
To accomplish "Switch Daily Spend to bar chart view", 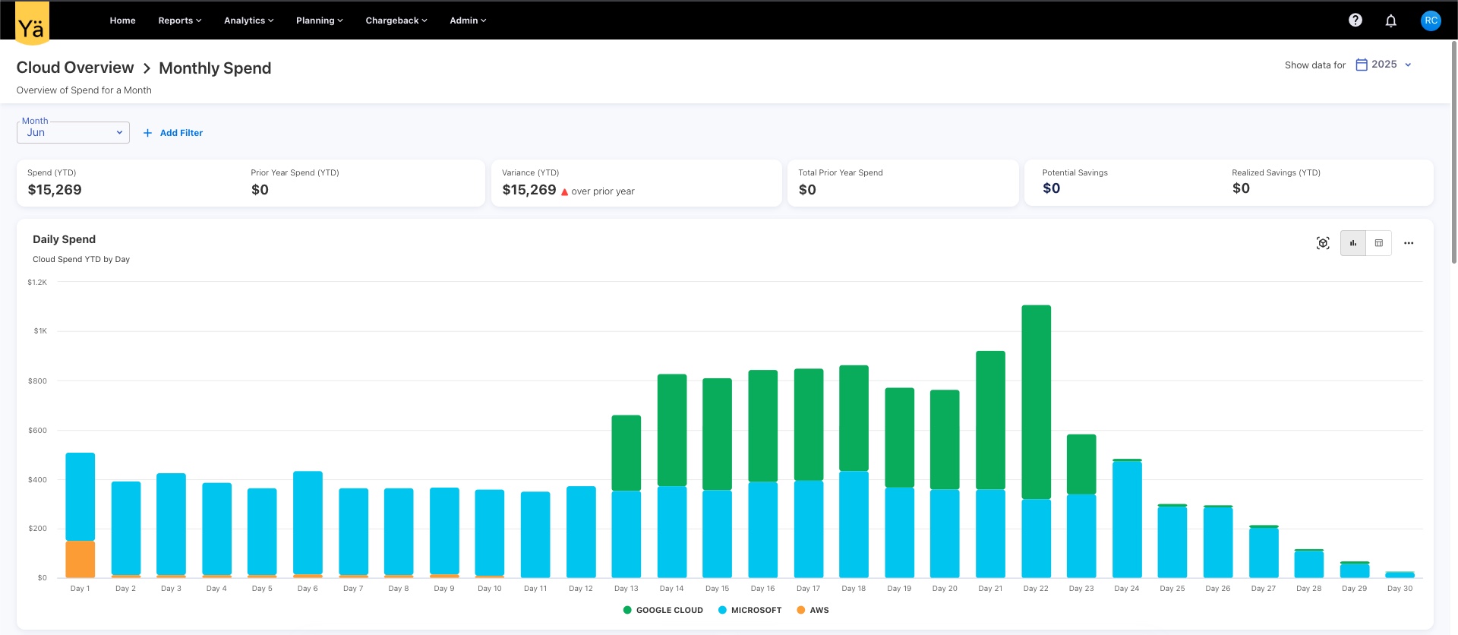I will 1353,243.
